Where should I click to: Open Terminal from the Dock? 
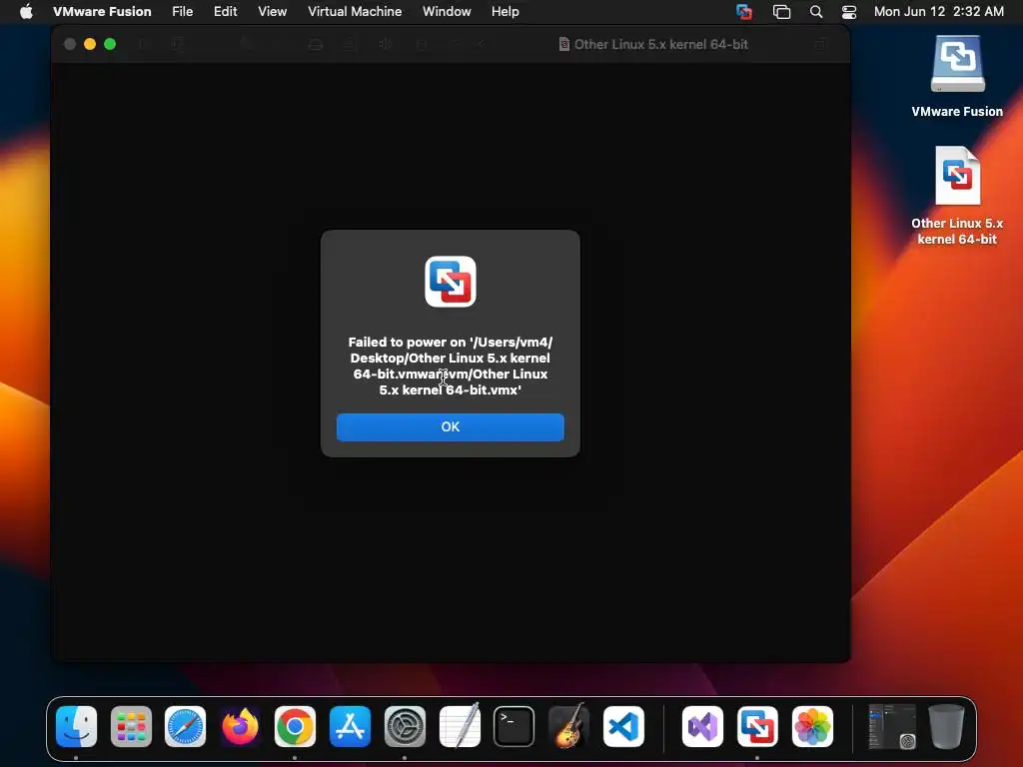(x=514, y=727)
